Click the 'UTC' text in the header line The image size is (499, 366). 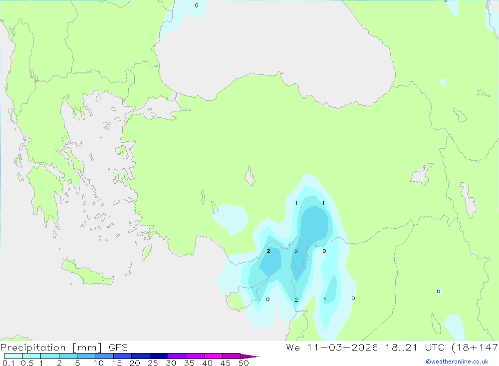435,347
